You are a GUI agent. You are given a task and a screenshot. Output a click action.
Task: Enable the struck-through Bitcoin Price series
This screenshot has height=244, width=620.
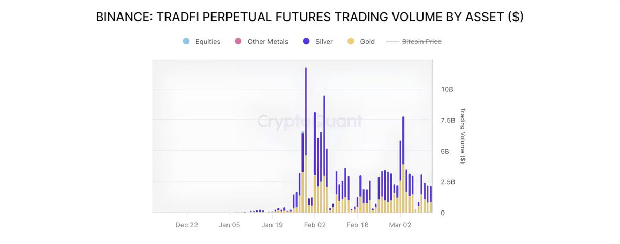tap(421, 41)
